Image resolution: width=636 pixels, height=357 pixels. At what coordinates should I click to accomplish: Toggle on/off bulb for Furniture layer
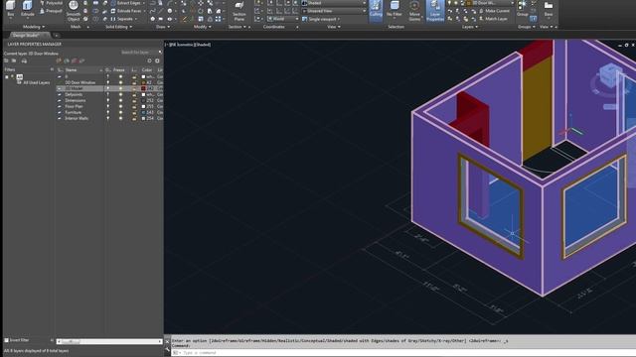[x=108, y=112]
